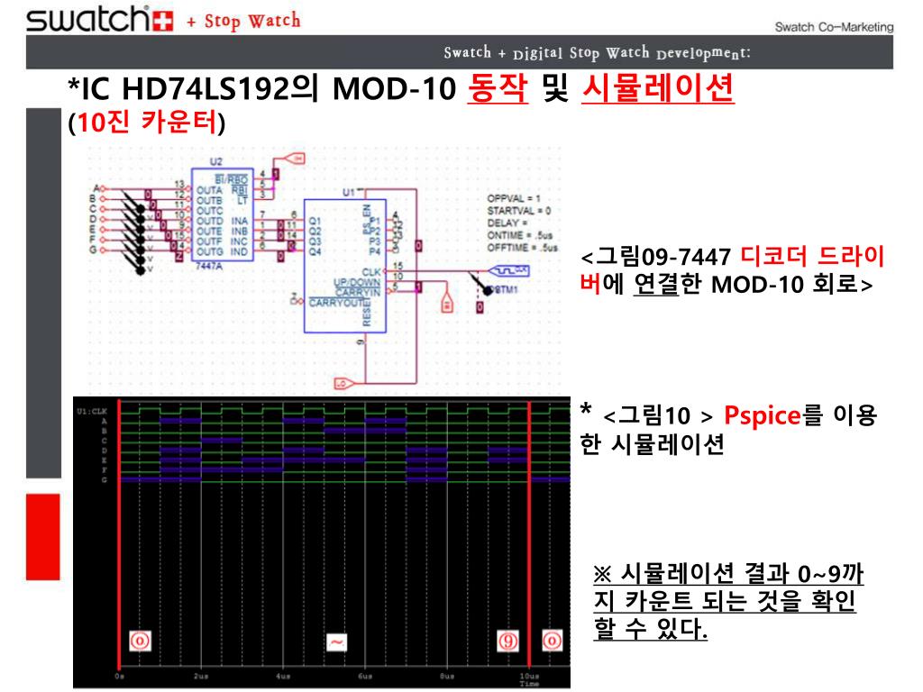Select the "OFFTIME = .5us" parameter text
Image resolution: width=923 pixels, height=692 pixels.
(522, 248)
